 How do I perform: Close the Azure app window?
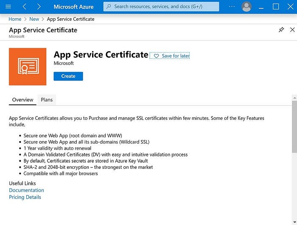(290, 7)
